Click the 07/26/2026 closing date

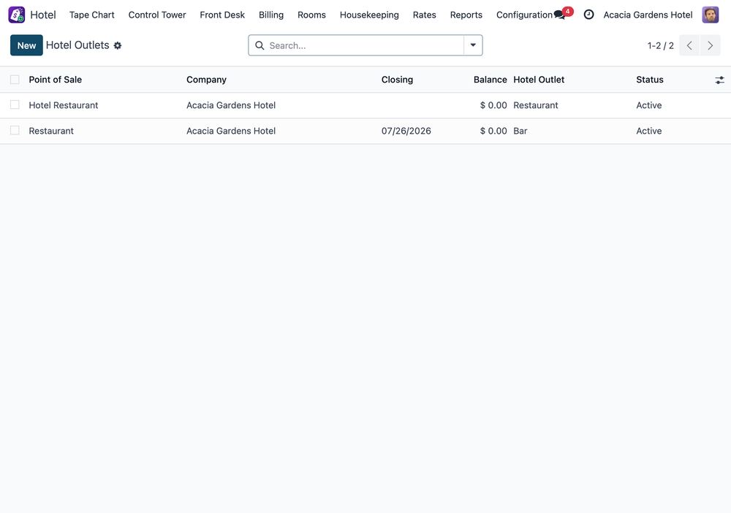(406, 131)
